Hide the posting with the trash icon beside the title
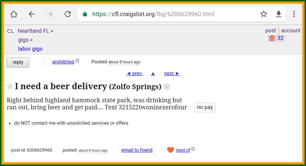The image size is (306, 166). click(x=167, y=87)
